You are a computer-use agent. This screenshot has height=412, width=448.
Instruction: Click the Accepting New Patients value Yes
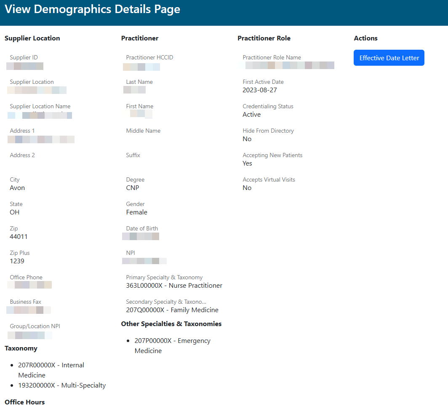point(247,163)
